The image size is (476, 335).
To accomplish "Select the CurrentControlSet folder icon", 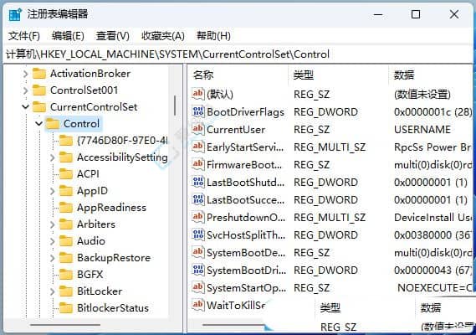I will click(x=39, y=107).
